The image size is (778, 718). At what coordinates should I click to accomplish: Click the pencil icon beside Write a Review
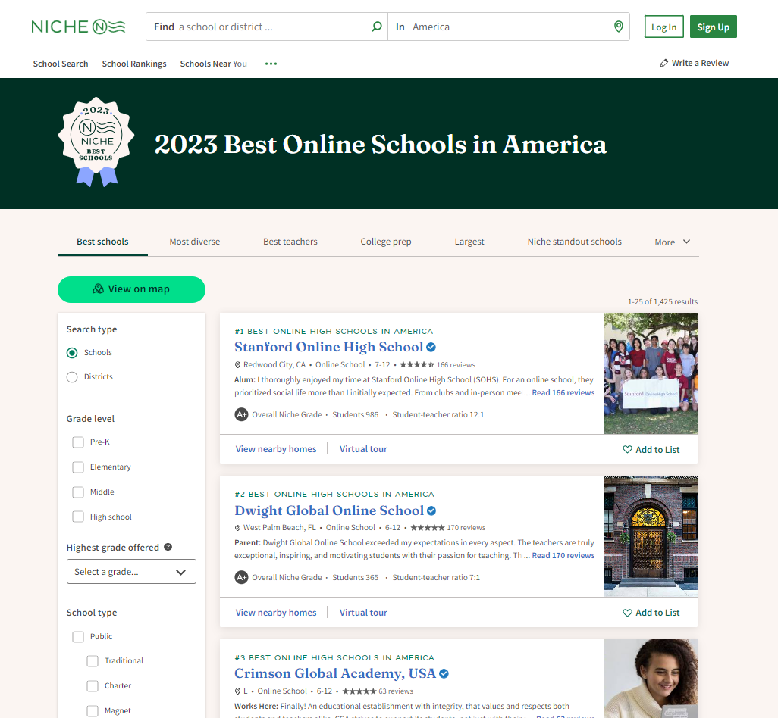(x=664, y=63)
